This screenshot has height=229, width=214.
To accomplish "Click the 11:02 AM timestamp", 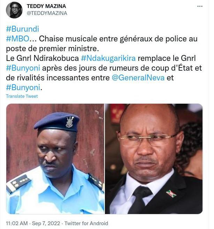I will pyautogui.click(x=17, y=223).
